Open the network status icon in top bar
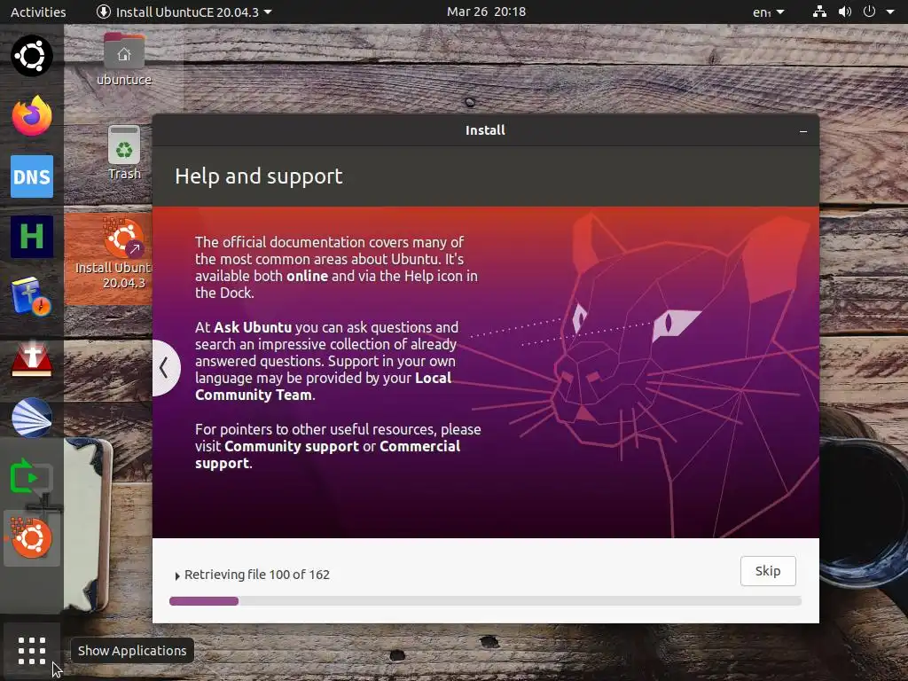The height and width of the screenshot is (681, 908). tap(819, 12)
